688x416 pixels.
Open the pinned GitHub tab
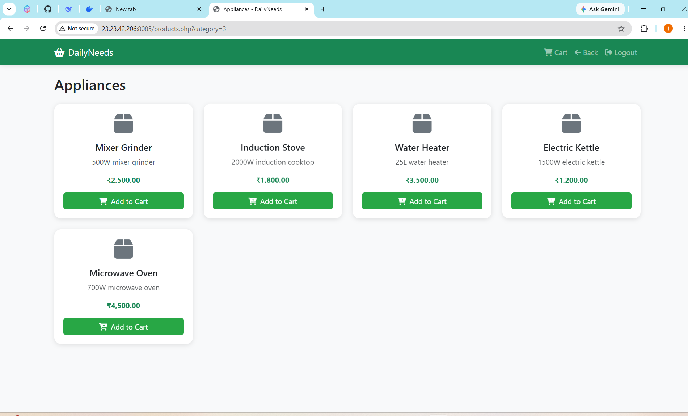coord(48,9)
